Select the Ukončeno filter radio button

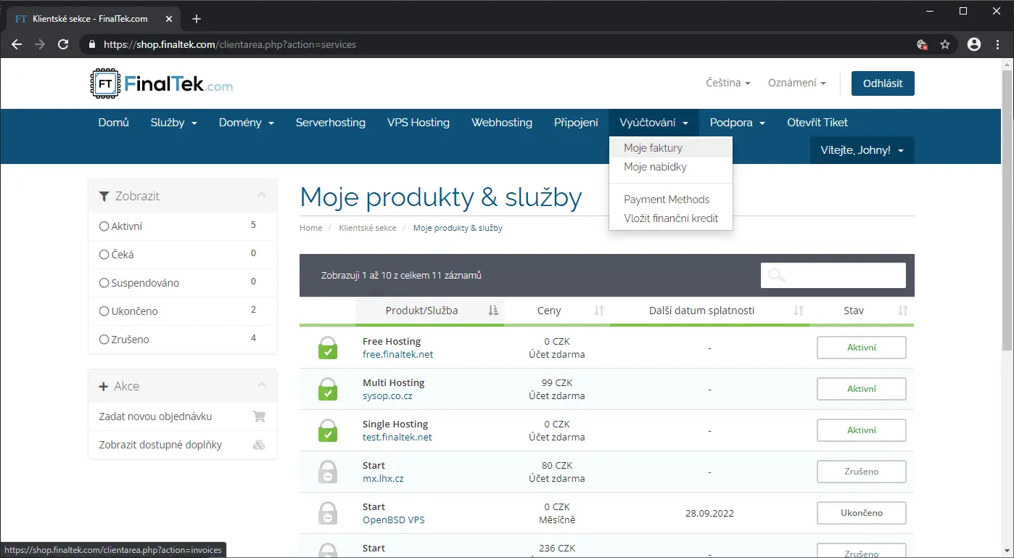click(x=104, y=311)
